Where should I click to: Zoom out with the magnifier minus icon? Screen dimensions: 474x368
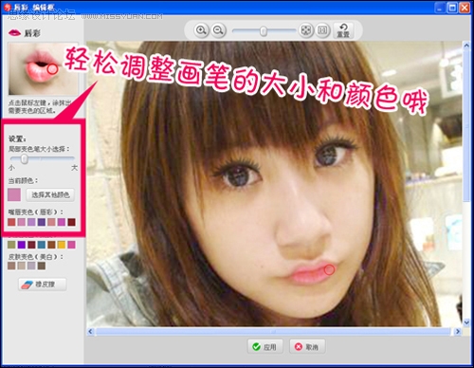tap(218, 30)
